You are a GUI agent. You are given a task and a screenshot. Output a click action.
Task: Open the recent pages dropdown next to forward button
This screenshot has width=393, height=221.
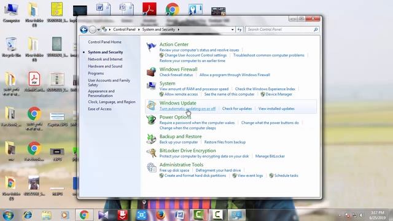coord(98,29)
